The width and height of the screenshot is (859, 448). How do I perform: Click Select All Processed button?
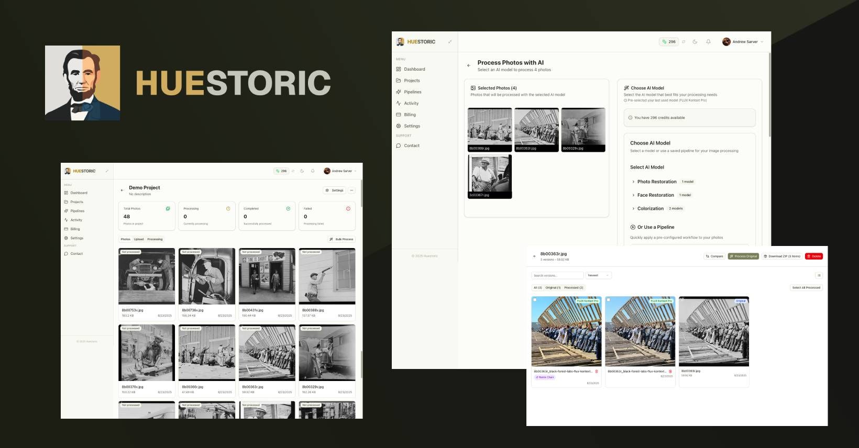coord(806,288)
